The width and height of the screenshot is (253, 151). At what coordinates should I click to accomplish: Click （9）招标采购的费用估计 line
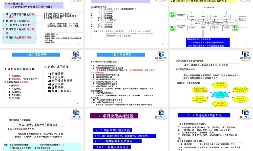pos(102,93)
